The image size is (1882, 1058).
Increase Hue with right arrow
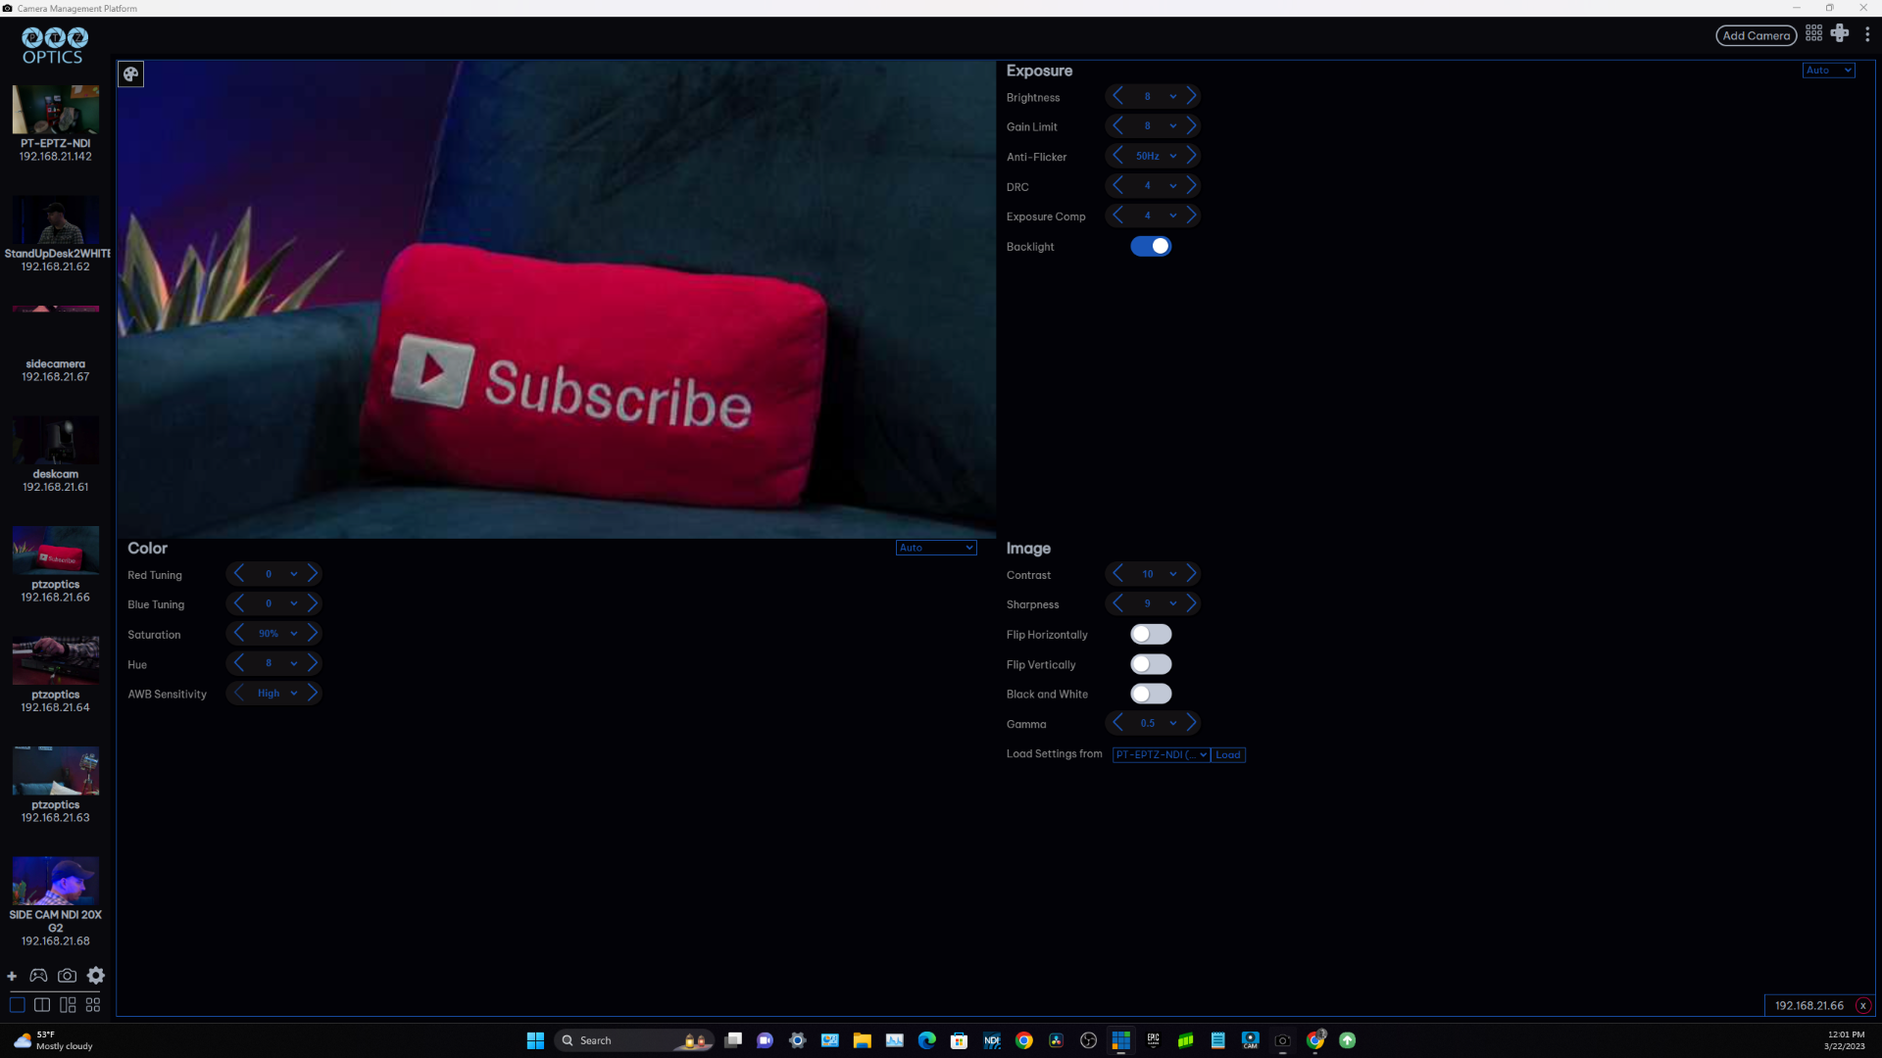tap(313, 663)
